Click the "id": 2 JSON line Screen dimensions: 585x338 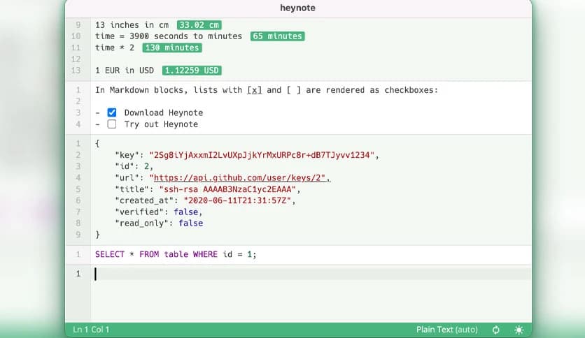click(x=134, y=166)
